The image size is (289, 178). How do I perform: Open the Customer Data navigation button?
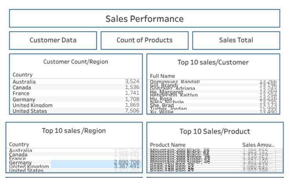tap(53, 40)
